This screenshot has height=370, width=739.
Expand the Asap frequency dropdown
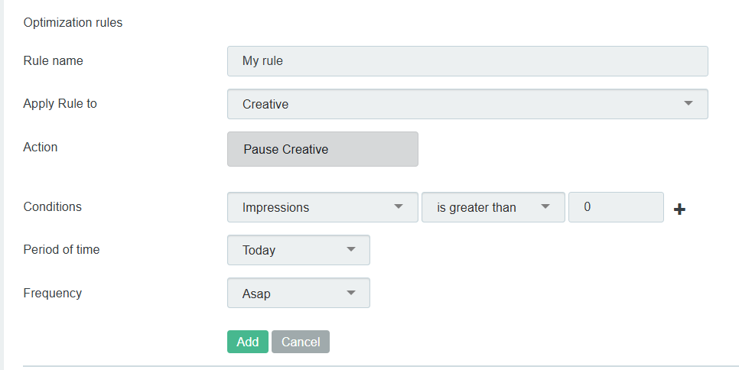tap(298, 293)
